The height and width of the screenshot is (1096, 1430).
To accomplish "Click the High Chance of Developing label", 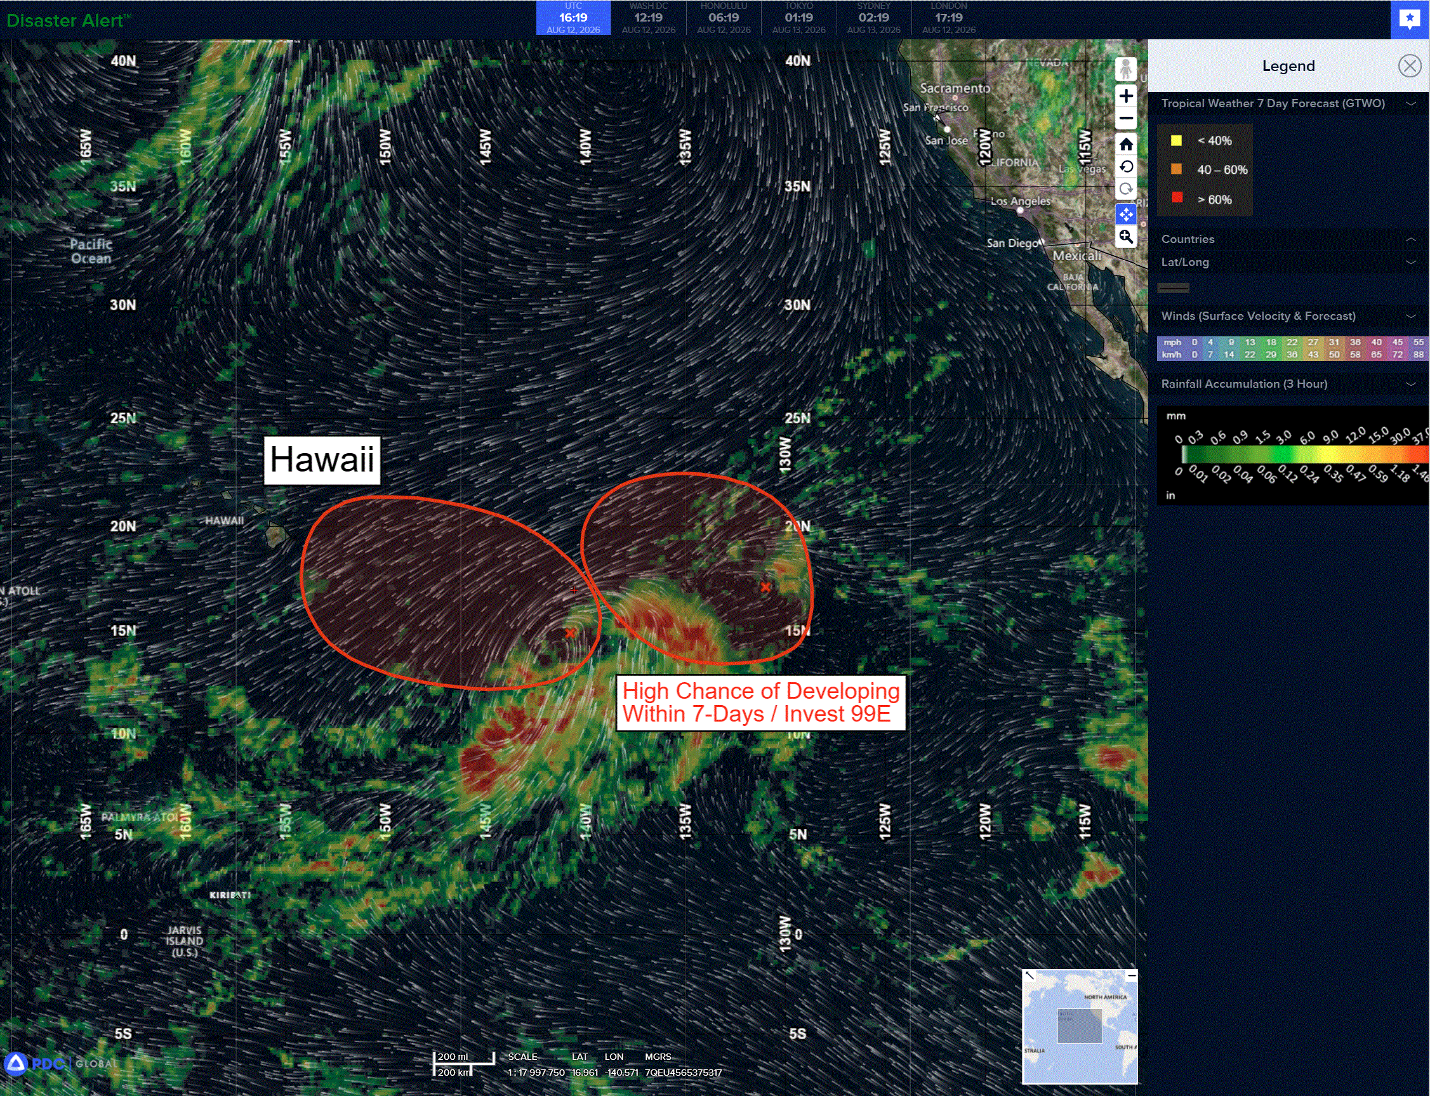I will pyautogui.click(x=760, y=703).
